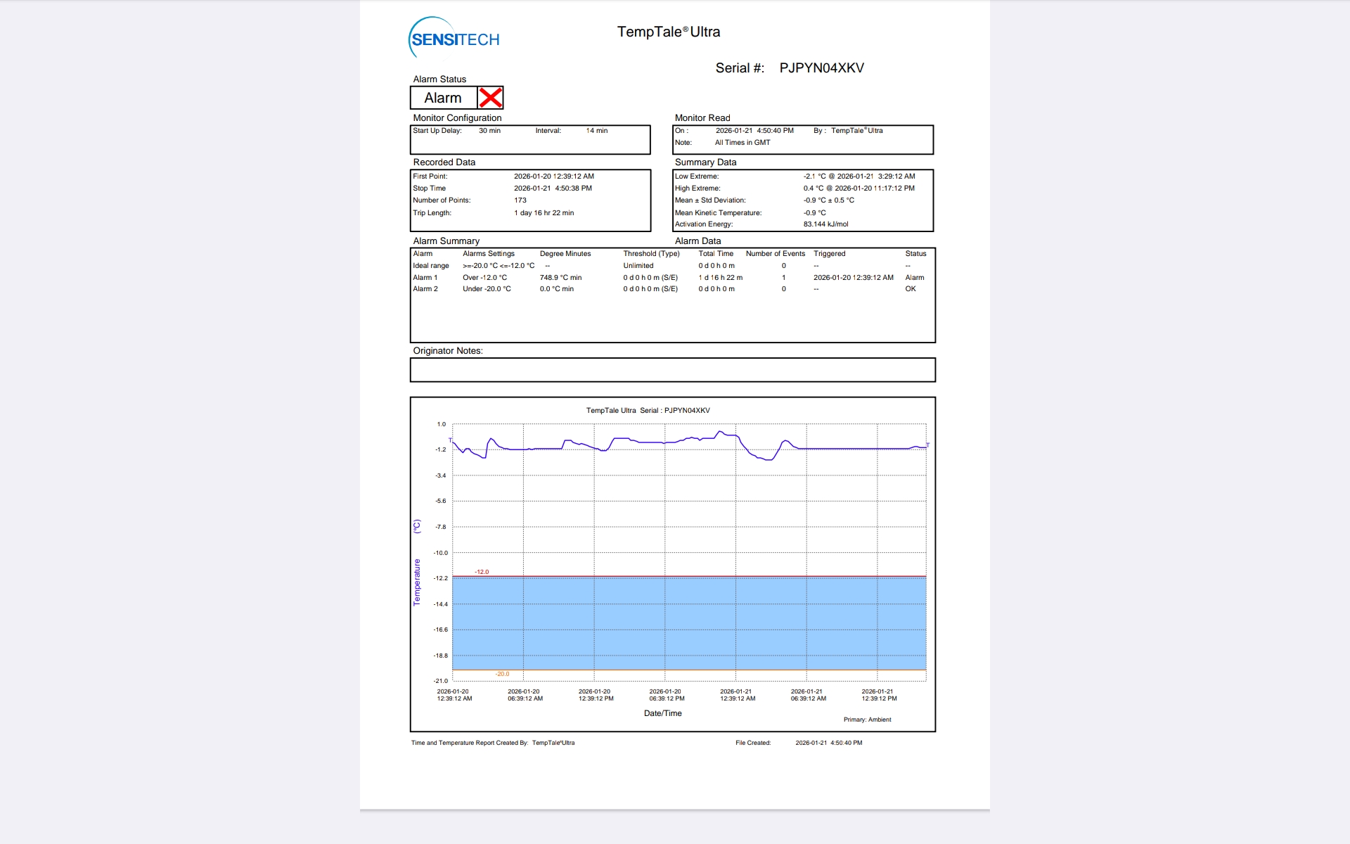
Task: Click the red X alarm icon
Action: tap(490, 98)
